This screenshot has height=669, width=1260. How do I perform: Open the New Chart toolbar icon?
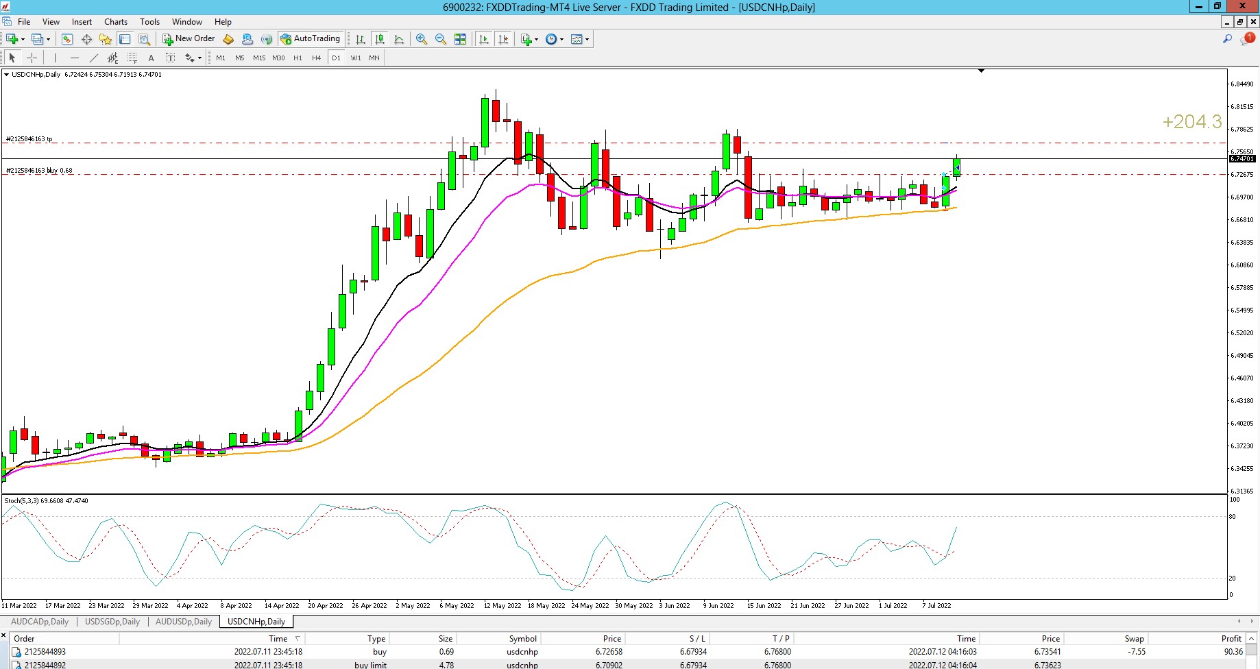tap(12, 39)
